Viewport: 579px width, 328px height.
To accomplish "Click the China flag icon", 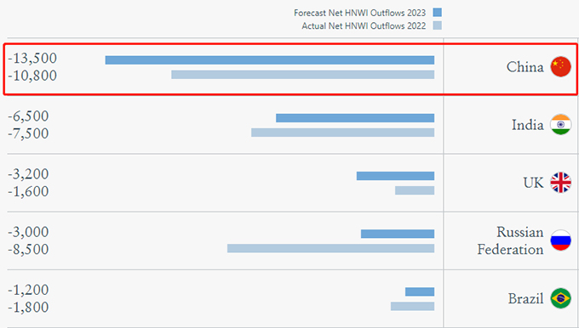I will pos(560,67).
